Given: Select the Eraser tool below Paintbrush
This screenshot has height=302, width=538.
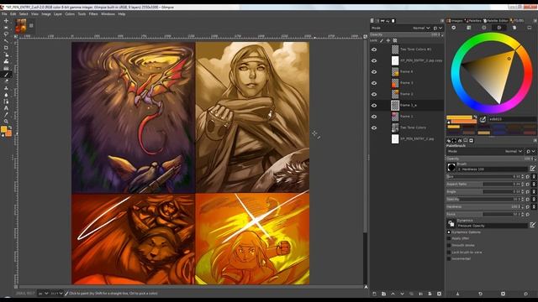Looking at the screenshot, I should click(6, 81).
